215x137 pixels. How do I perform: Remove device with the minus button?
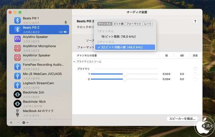[18, 123]
